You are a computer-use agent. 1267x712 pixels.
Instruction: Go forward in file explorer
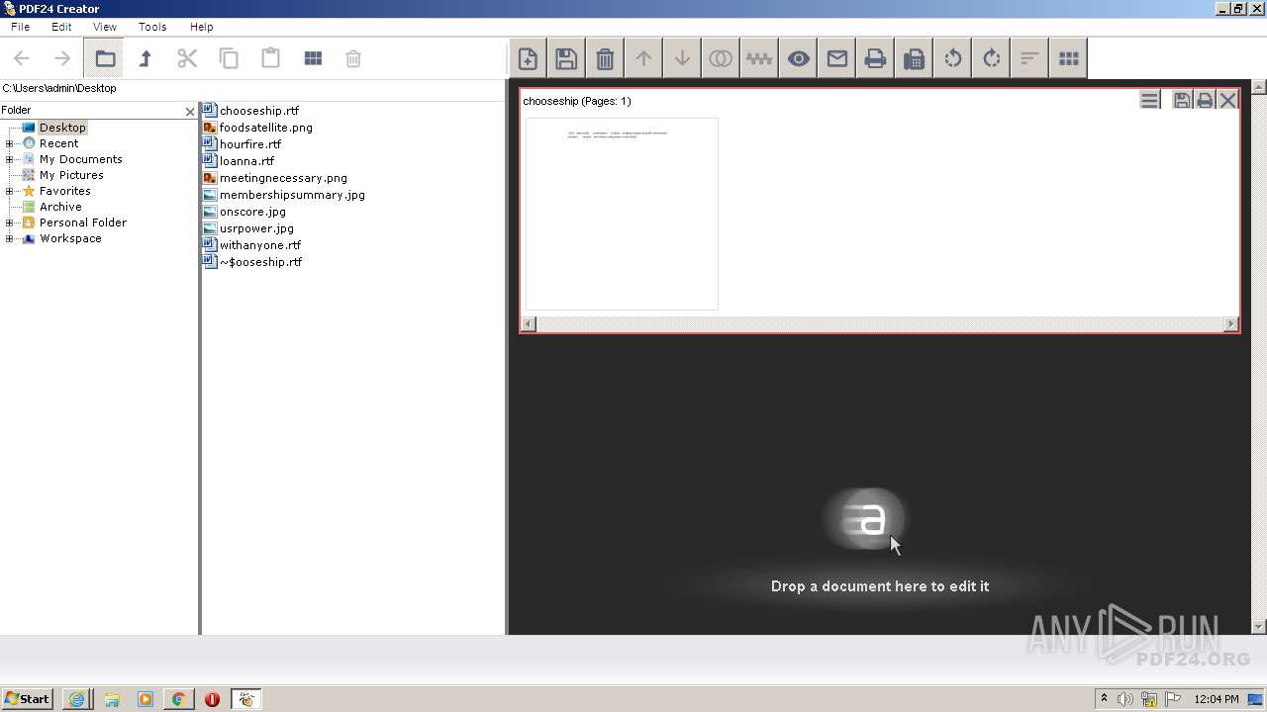62,58
